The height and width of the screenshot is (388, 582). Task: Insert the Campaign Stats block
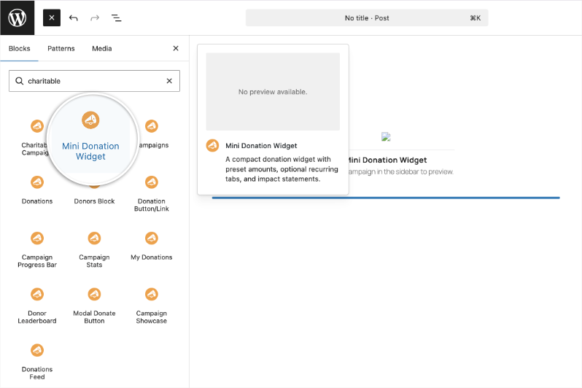pyautogui.click(x=94, y=249)
